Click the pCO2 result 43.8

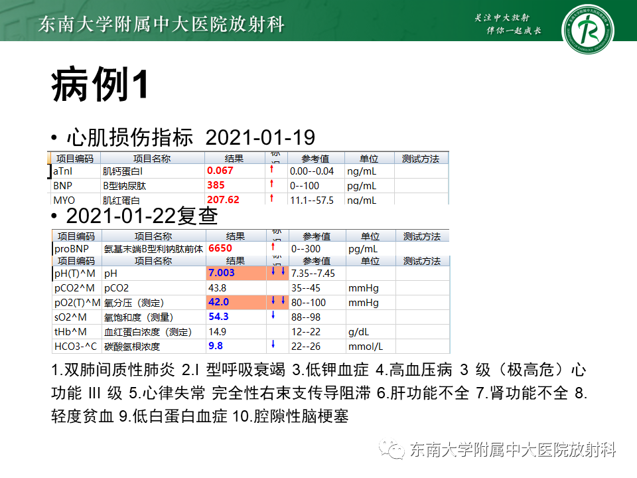(x=218, y=288)
